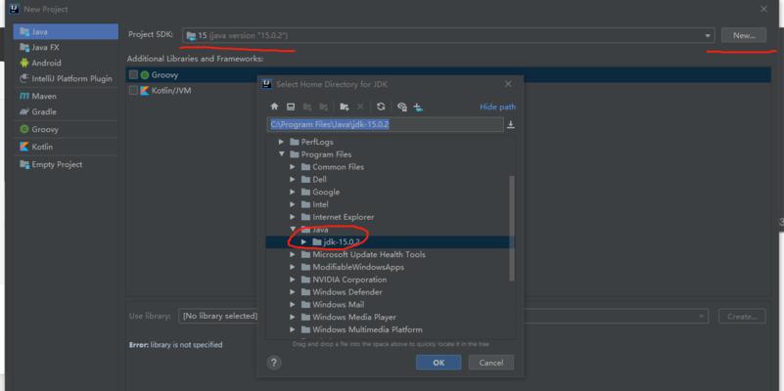
Task: Click the New... SDK button
Action: pos(744,35)
